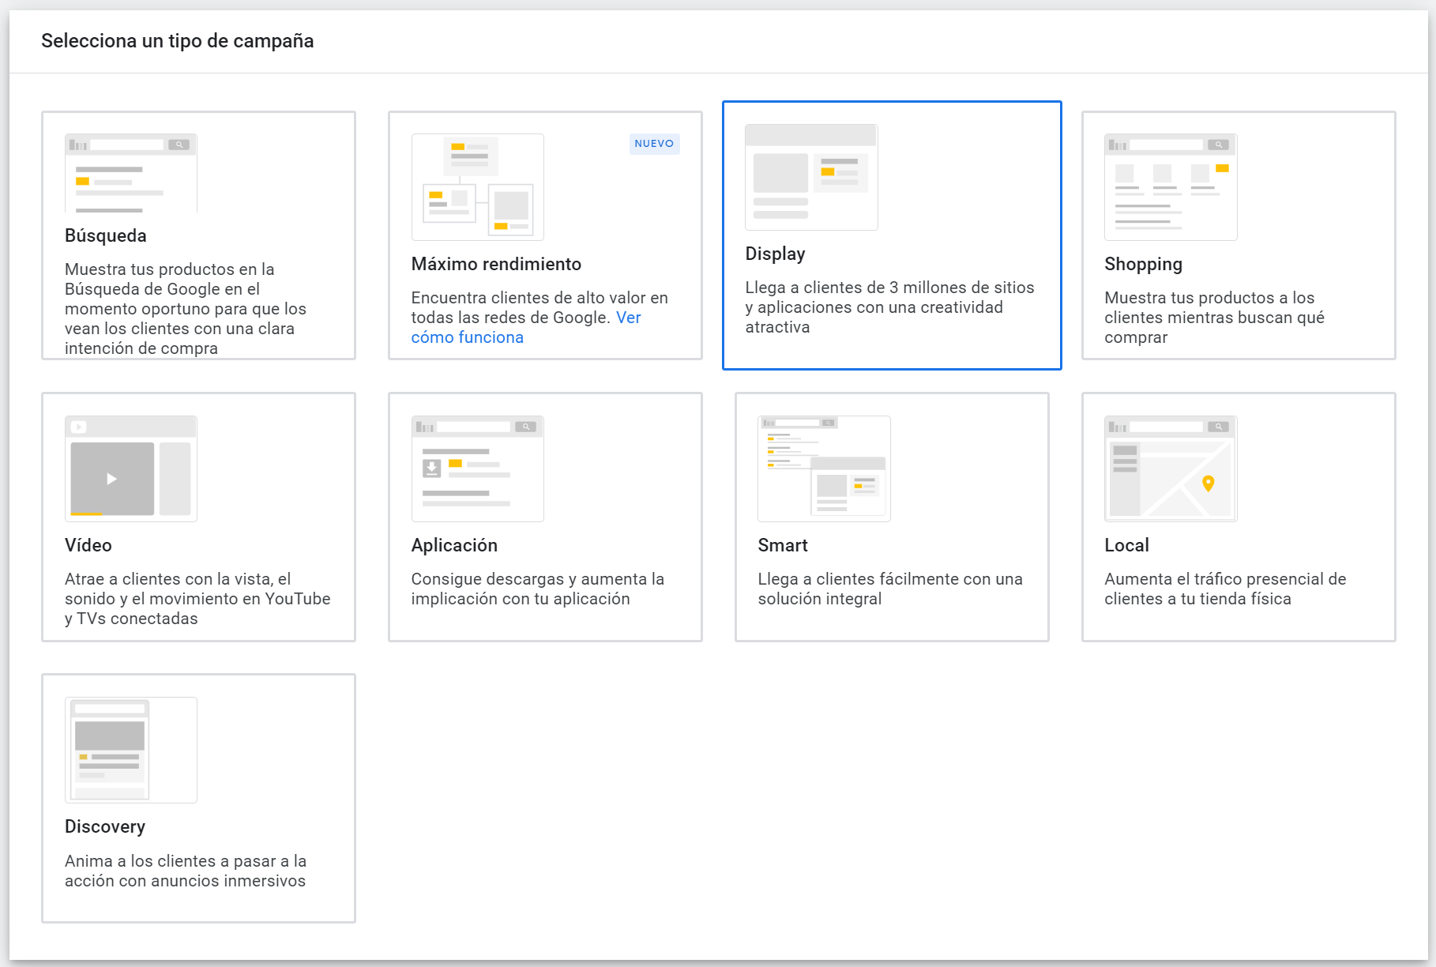
Task: Choose the Smart card description text
Action: pyautogui.click(x=889, y=589)
